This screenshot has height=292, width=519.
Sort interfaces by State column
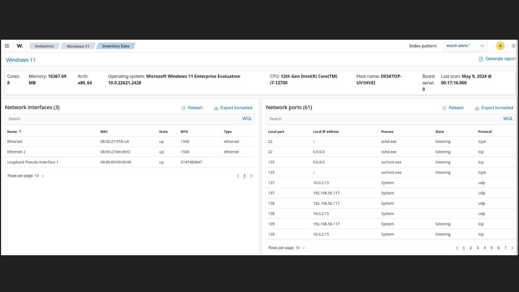(163, 132)
